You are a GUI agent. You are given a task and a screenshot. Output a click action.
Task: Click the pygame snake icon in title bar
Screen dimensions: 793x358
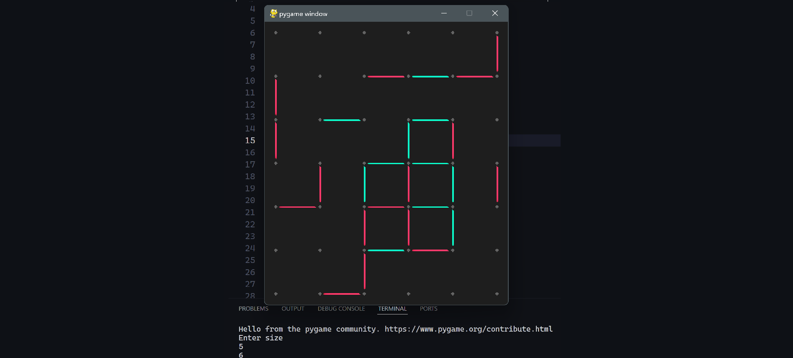tap(273, 13)
